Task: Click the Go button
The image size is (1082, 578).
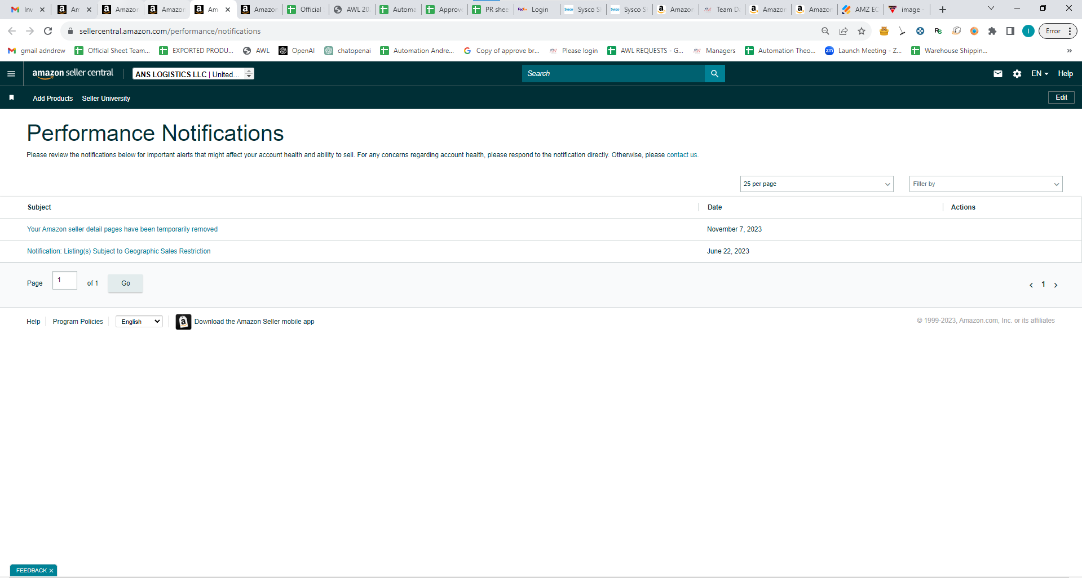Action: [x=125, y=283]
